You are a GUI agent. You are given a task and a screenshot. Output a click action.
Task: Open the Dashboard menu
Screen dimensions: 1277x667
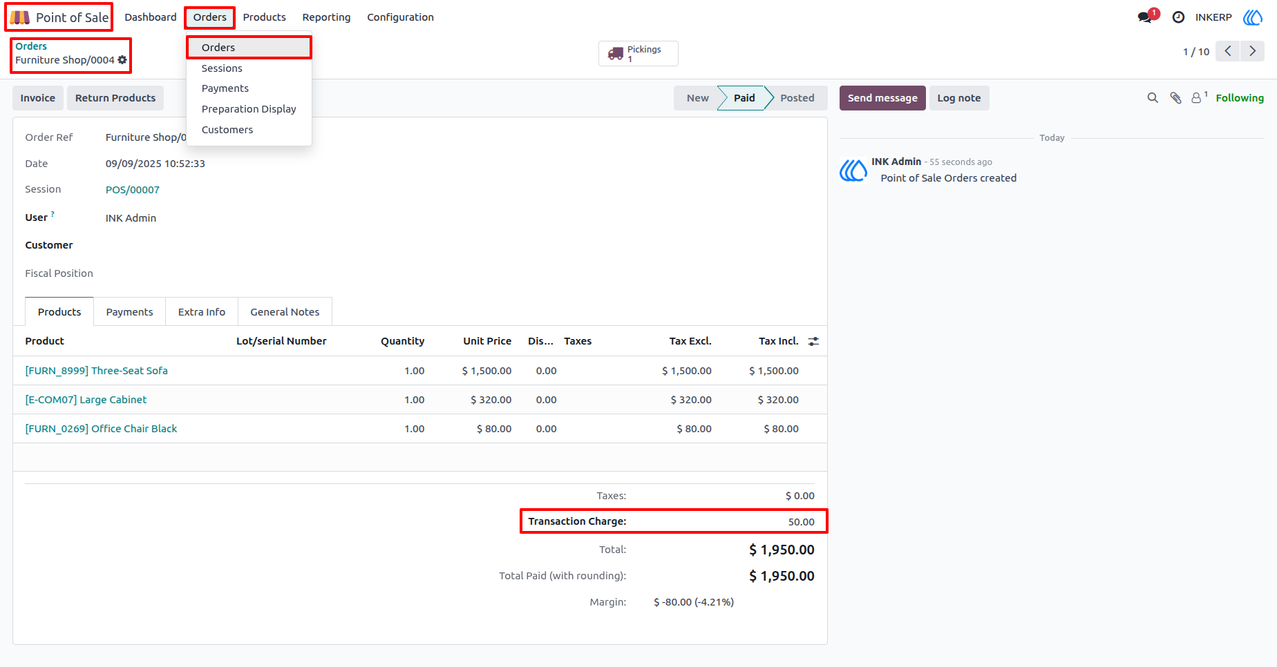point(151,17)
